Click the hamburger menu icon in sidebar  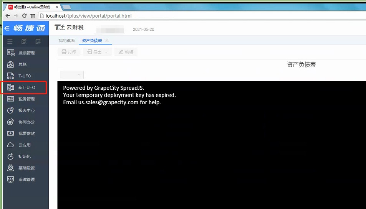pos(10,42)
